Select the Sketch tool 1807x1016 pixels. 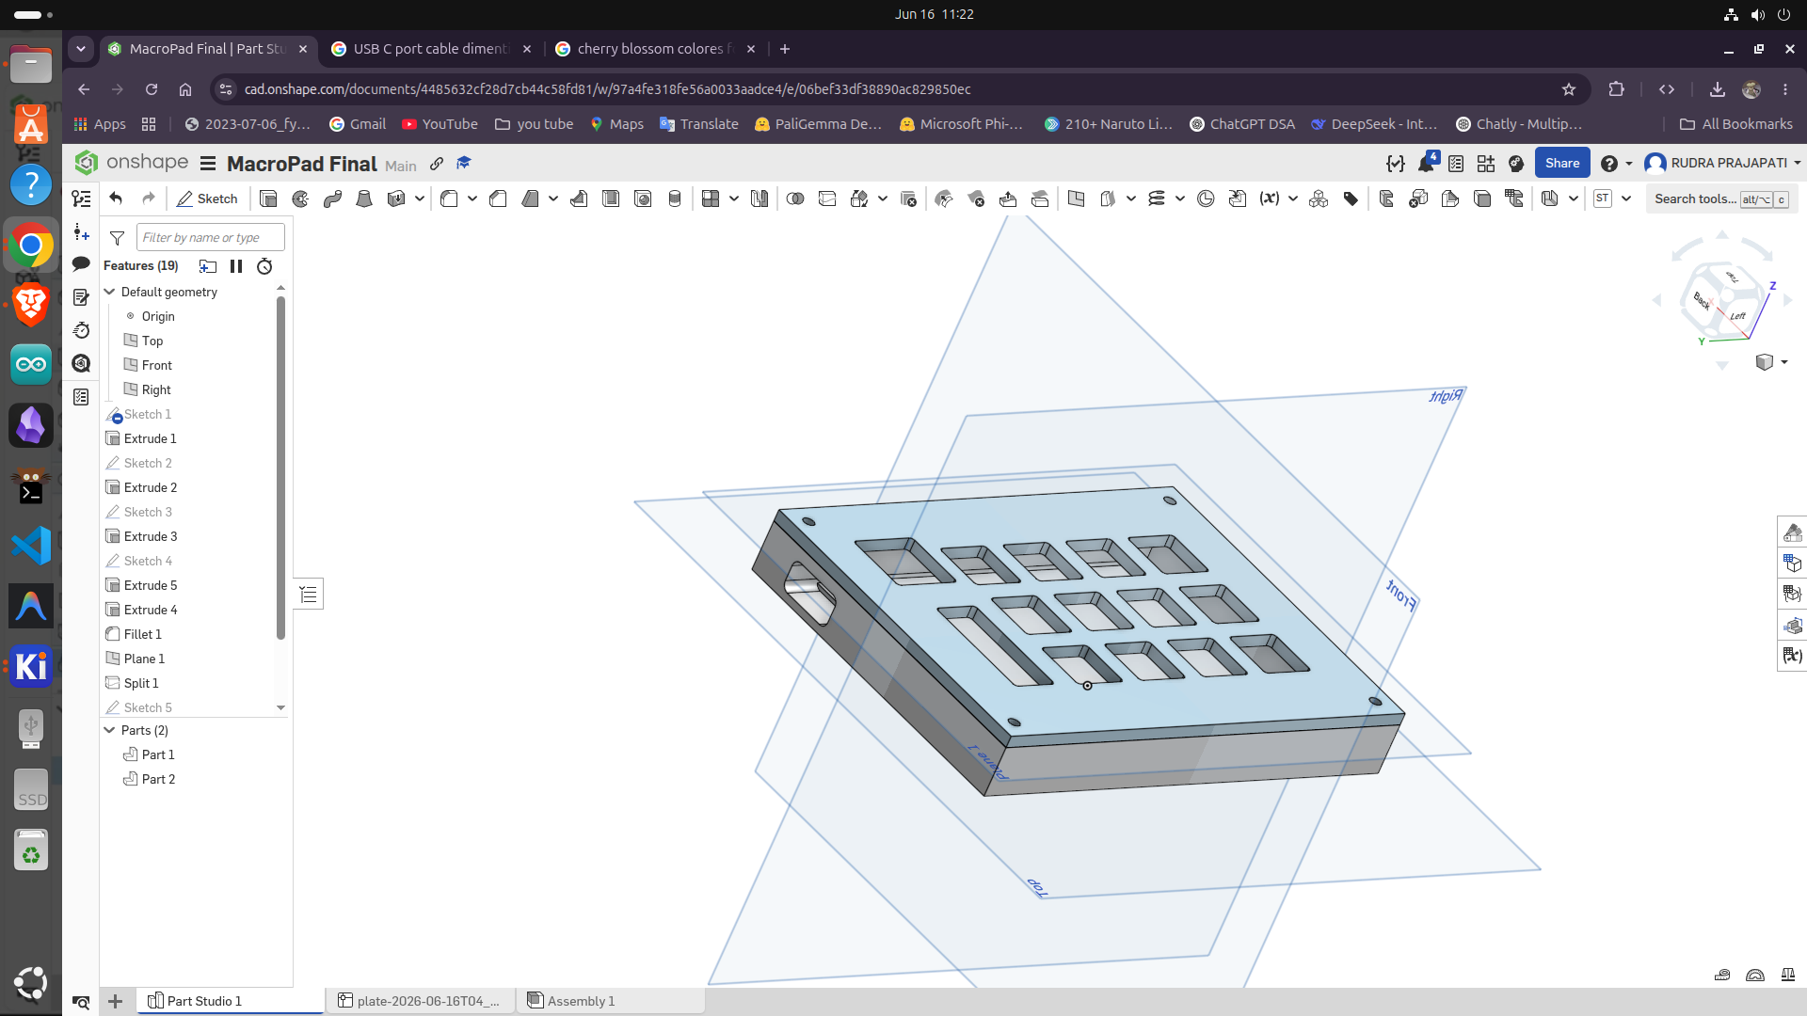[207, 198]
